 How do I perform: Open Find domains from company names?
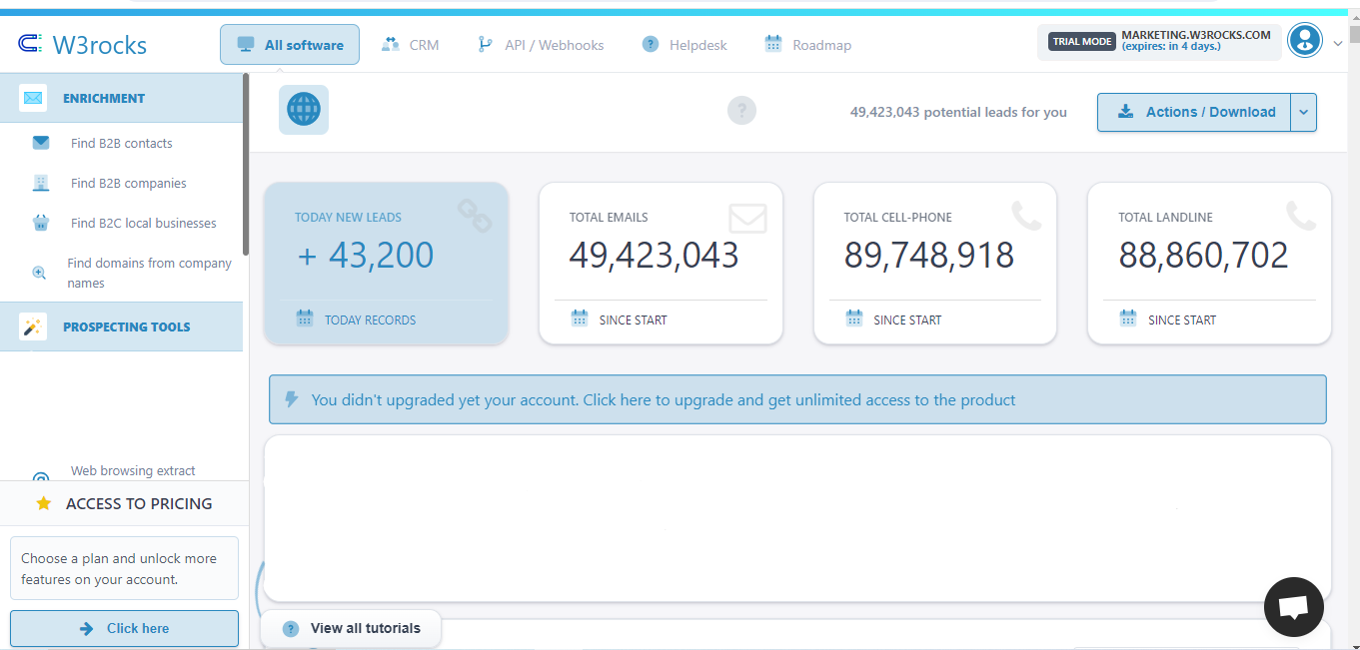tap(150, 273)
